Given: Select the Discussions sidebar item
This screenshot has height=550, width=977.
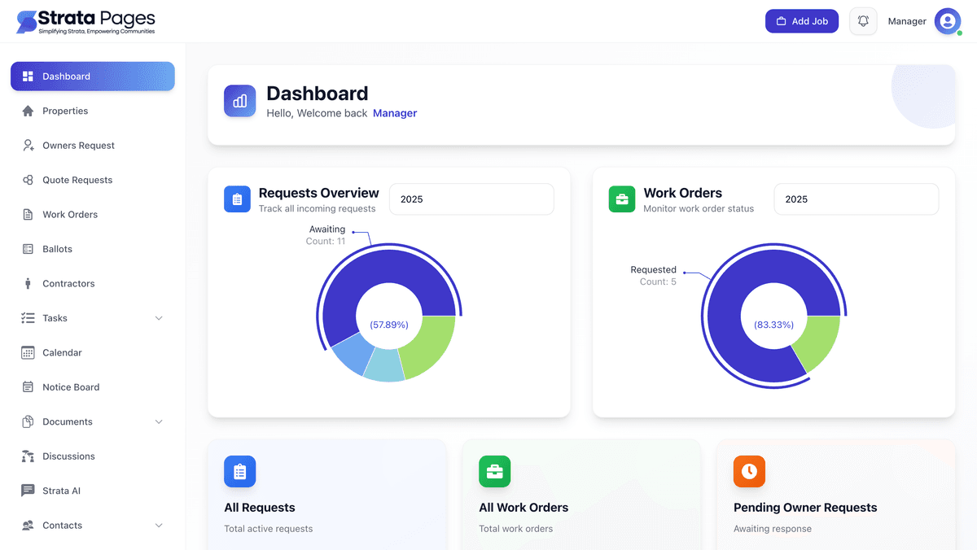Looking at the screenshot, I should coord(70,456).
